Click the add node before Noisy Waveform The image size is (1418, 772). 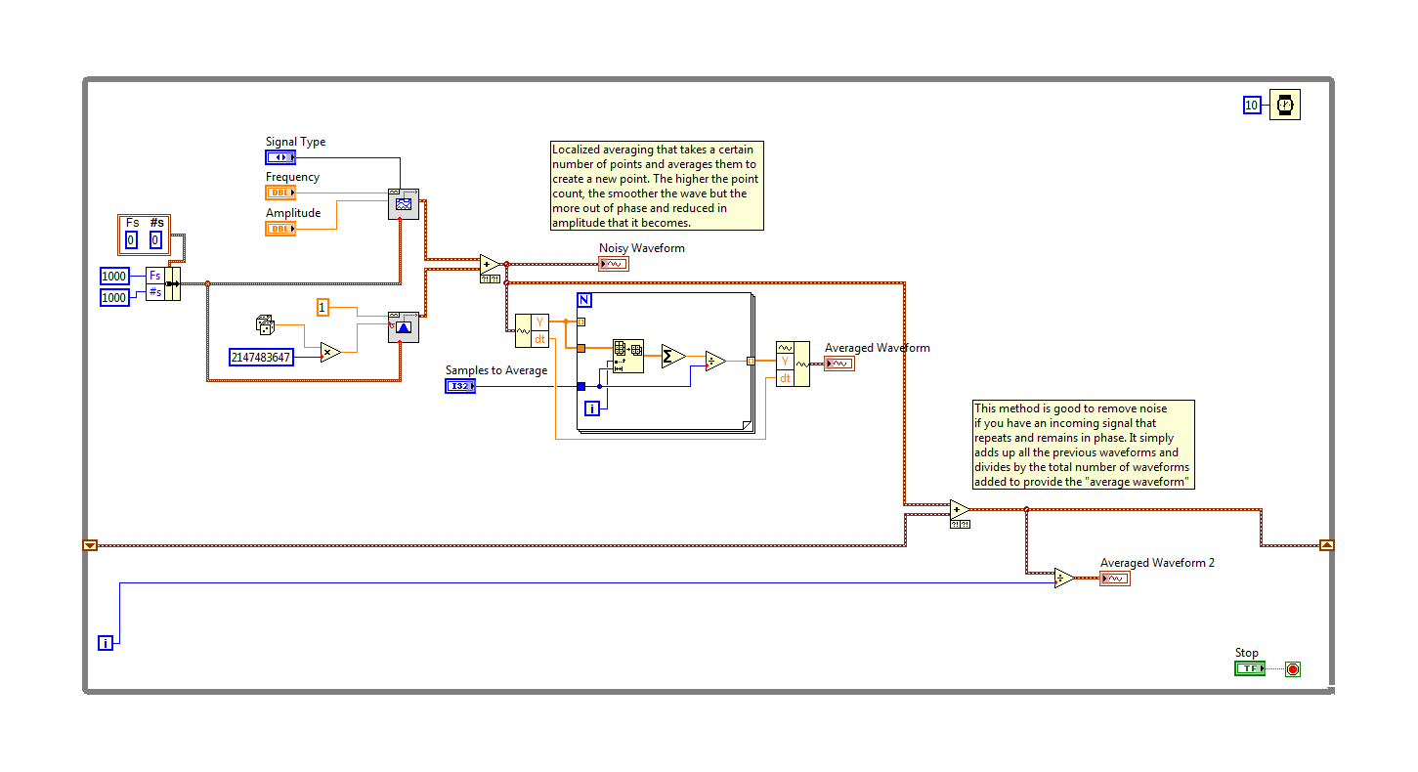click(x=491, y=264)
